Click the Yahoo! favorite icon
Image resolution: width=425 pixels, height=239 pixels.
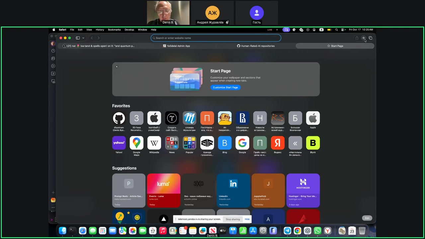coord(119,143)
